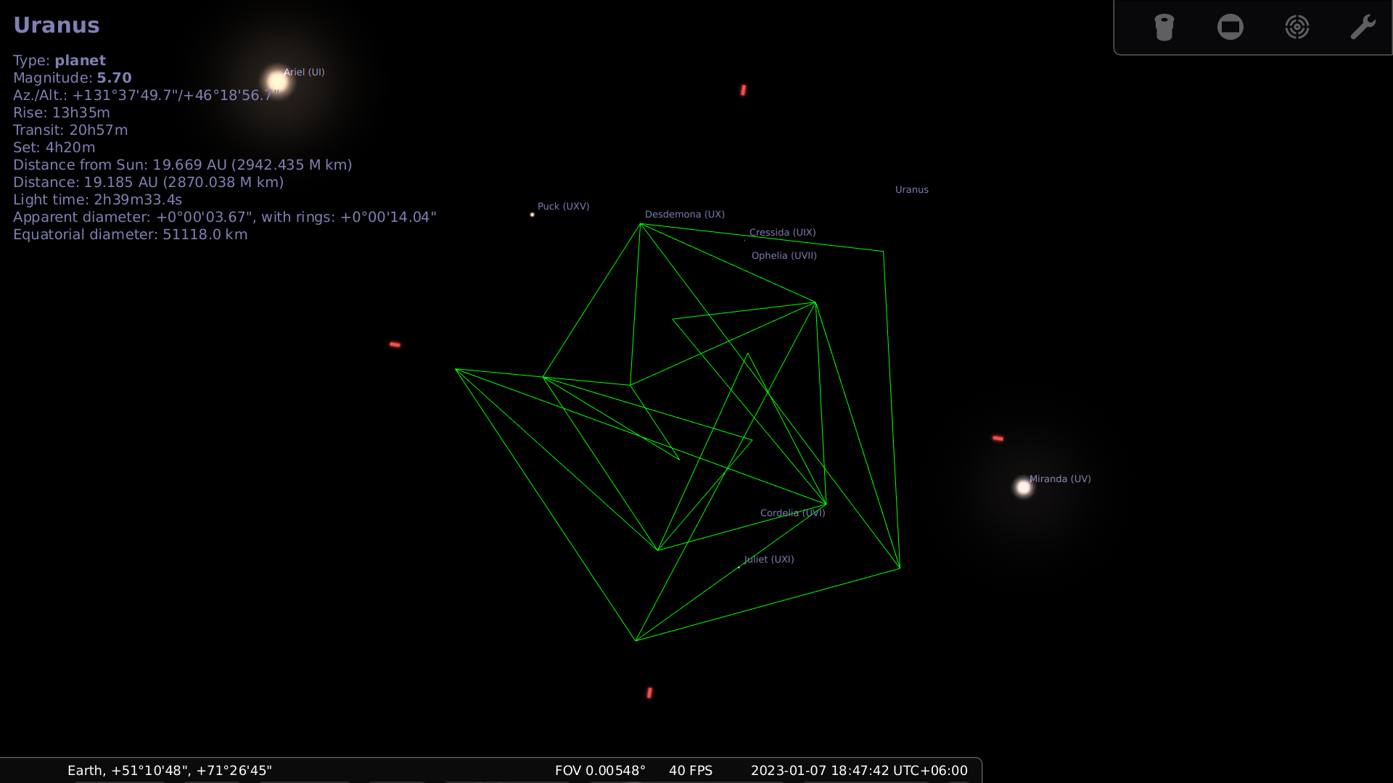1393x783 pixels.
Task: Click the Juliet (UXI) label
Action: (x=768, y=559)
